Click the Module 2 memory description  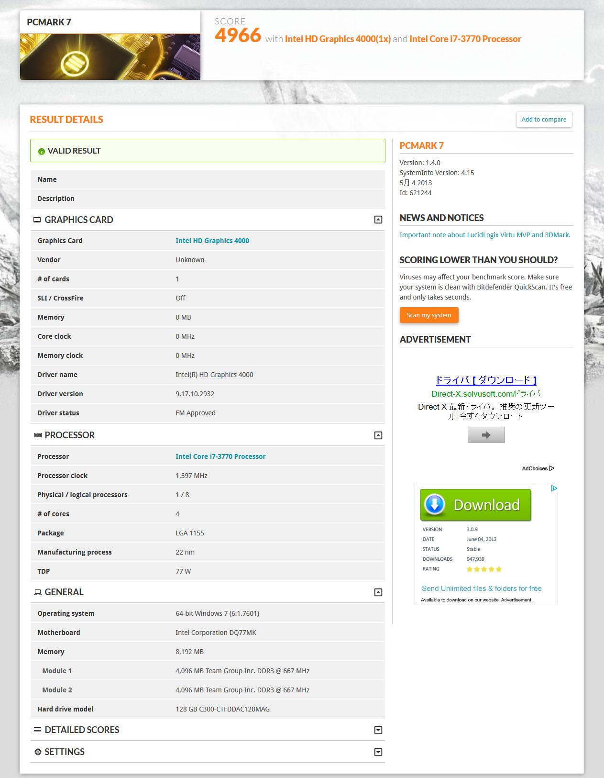pos(242,690)
